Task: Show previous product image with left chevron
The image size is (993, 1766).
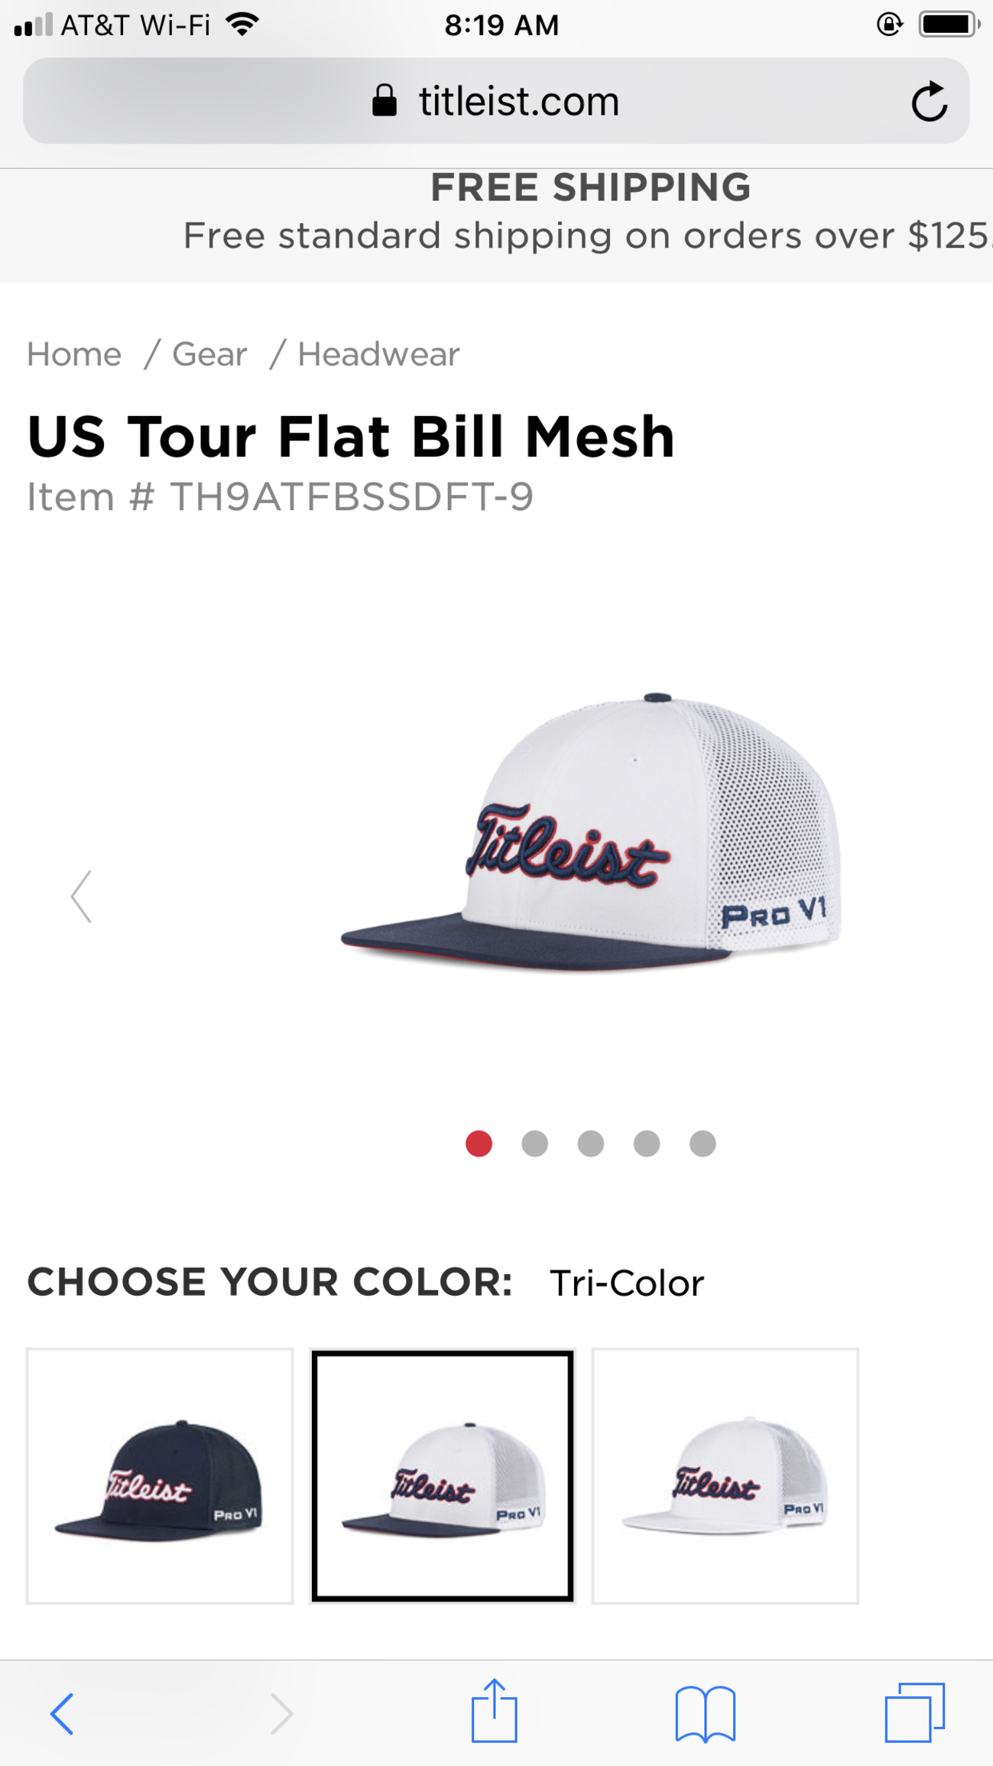Action: pos(81,896)
